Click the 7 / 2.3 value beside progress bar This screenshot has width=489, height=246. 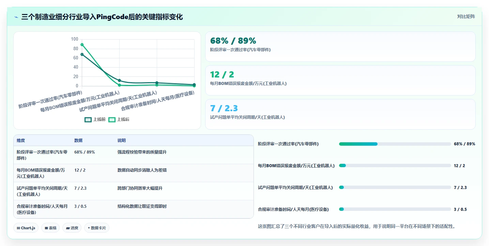pos(460,187)
